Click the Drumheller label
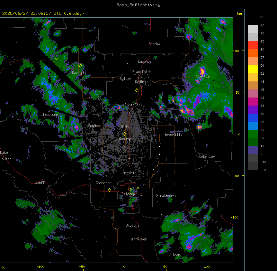 coord(205,157)
